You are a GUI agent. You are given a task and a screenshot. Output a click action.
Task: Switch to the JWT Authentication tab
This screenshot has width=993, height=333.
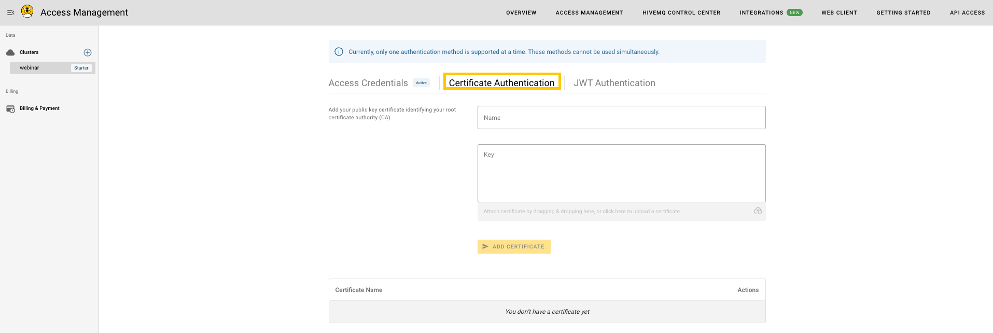614,83
